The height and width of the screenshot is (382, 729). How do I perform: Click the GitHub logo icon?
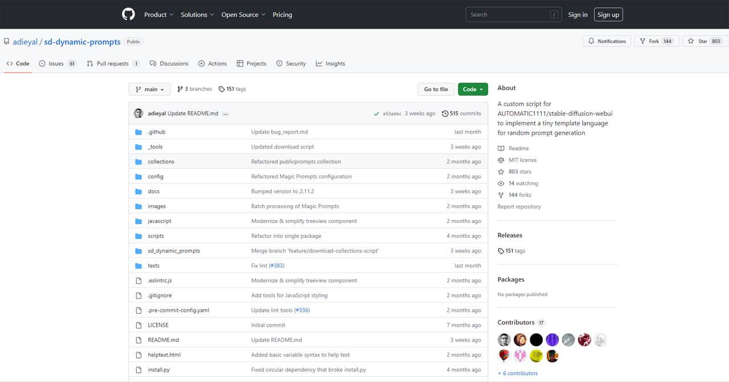click(x=129, y=14)
